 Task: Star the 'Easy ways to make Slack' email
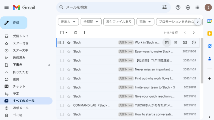pyautogui.click(x=69, y=52)
